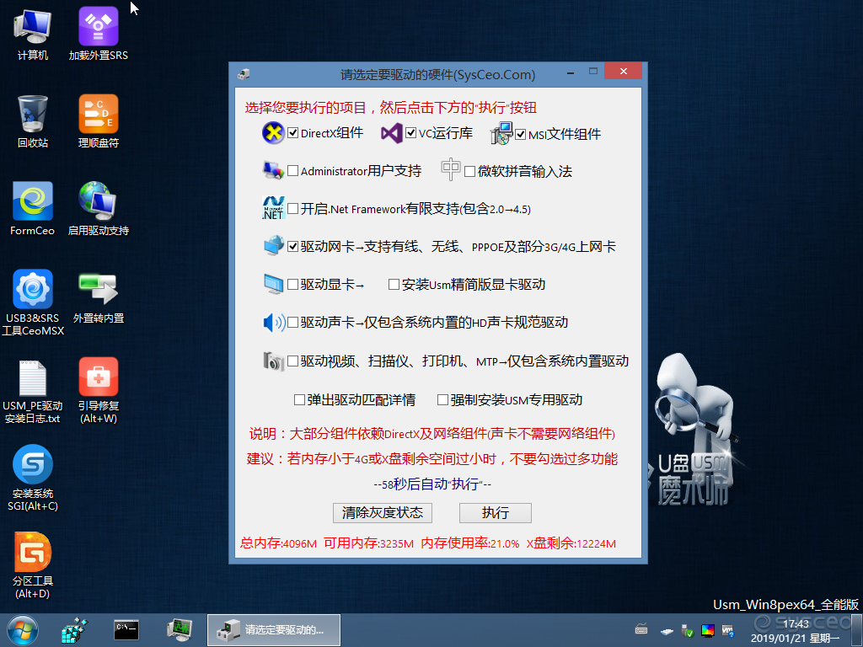Click the 清除灰度状态 button
The height and width of the screenshot is (647, 863).
383,513
